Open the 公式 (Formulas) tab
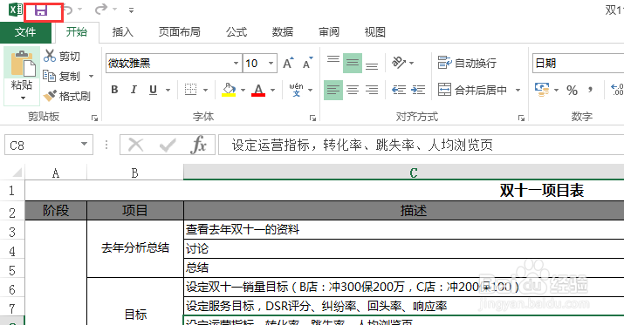The image size is (624, 325). pyautogui.click(x=237, y=31)
